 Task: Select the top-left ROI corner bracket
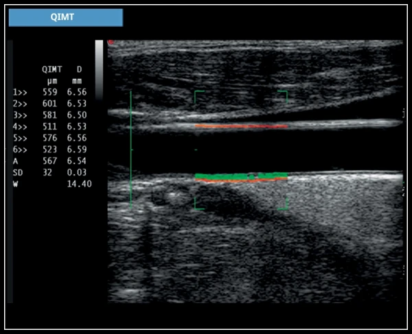pos(198,94)
